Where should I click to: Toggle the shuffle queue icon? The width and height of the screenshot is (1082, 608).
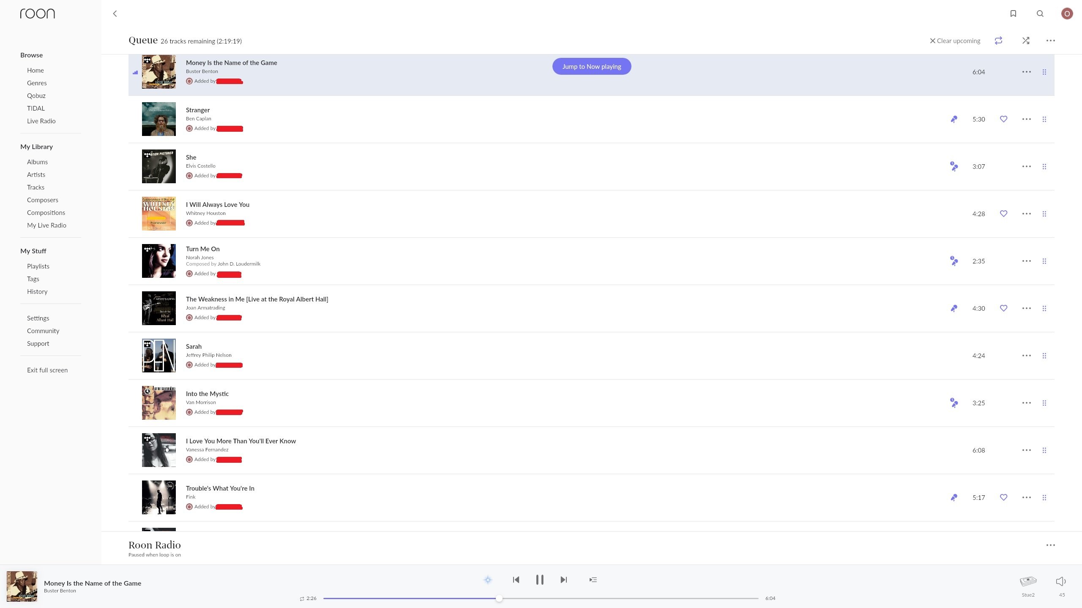1026,41
